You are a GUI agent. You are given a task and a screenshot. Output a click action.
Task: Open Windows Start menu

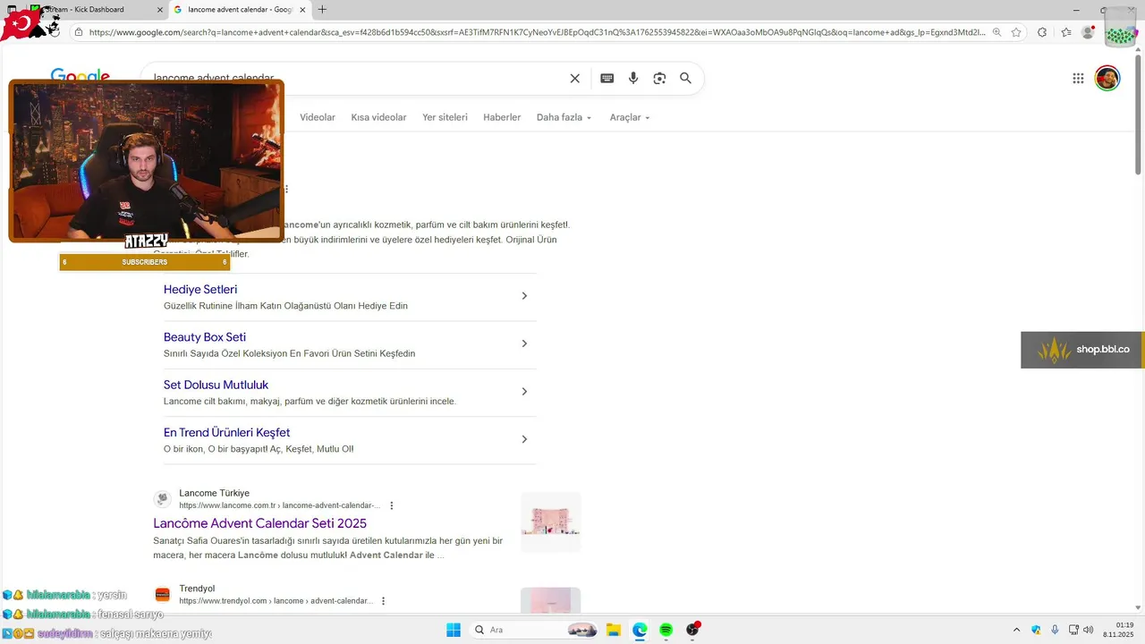[x=454, y=630]
